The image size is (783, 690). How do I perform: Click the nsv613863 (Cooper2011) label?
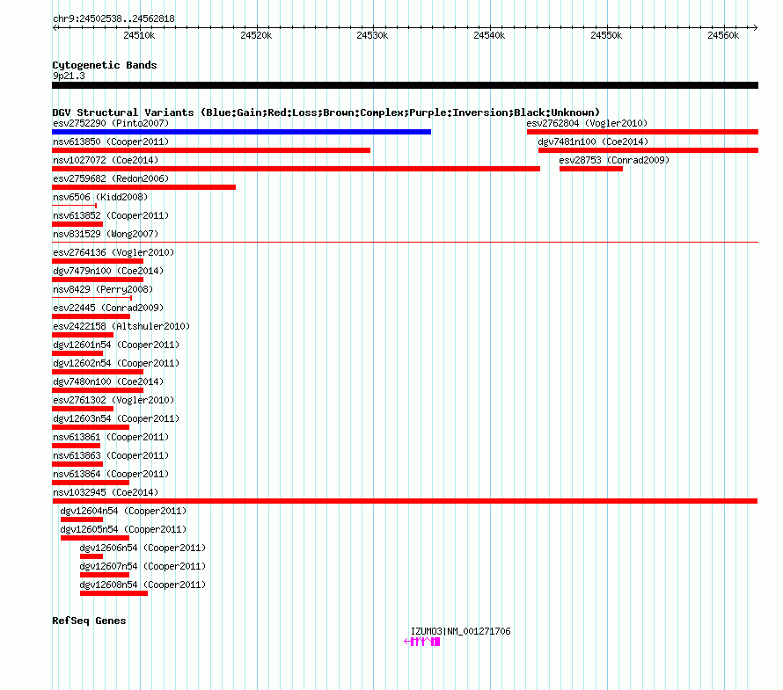tap(111, 455)
